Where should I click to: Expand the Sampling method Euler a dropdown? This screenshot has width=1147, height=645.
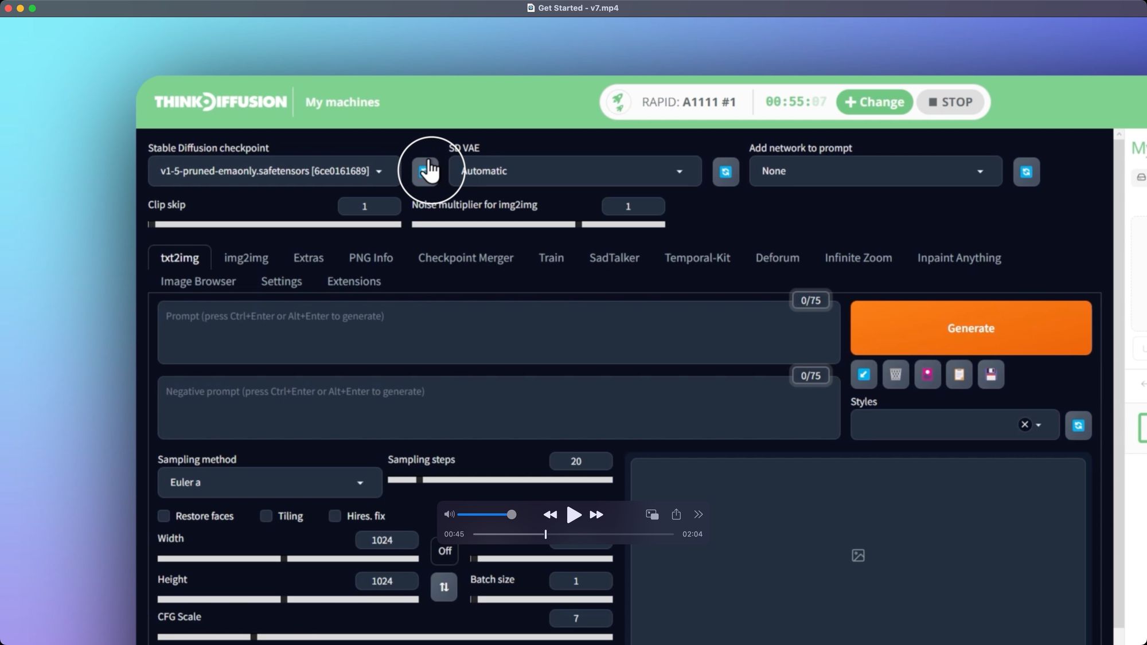tap(270, 483)
